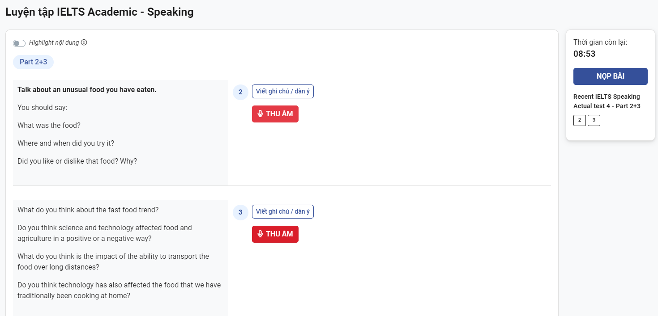
Task: Open notes for question 2
Action: [283, 92]
